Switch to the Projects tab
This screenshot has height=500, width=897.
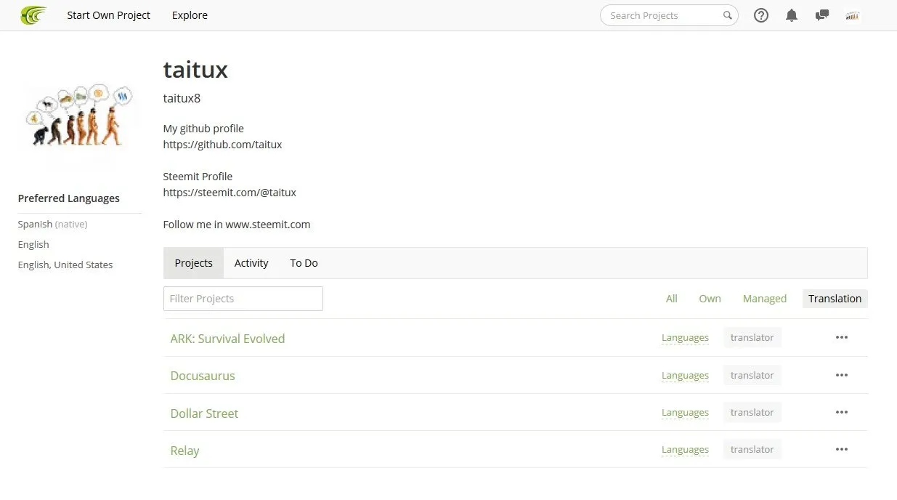pyautogui.click(x=194, y=263)
